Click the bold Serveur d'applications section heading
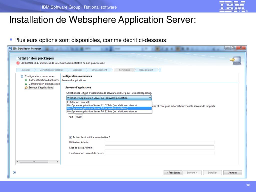Viewport: 256px width, 192px height. point(78,87)
